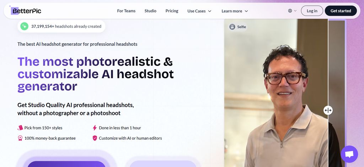Click the Pick from 150+ styles text
The height and width of the screenshot is (167, 364).
tap(43, 128)
